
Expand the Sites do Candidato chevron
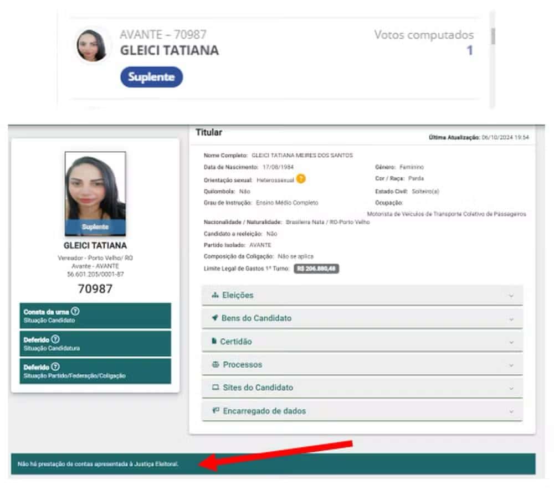tap(511, 389)
